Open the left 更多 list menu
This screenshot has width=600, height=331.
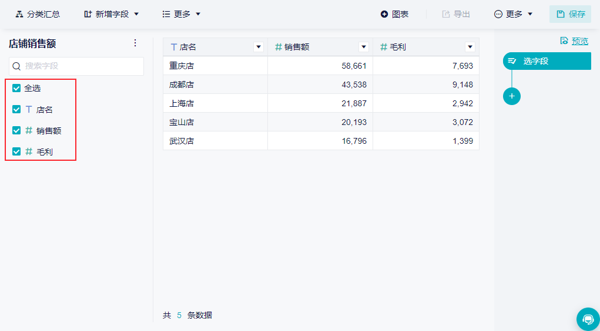(182, 14)
